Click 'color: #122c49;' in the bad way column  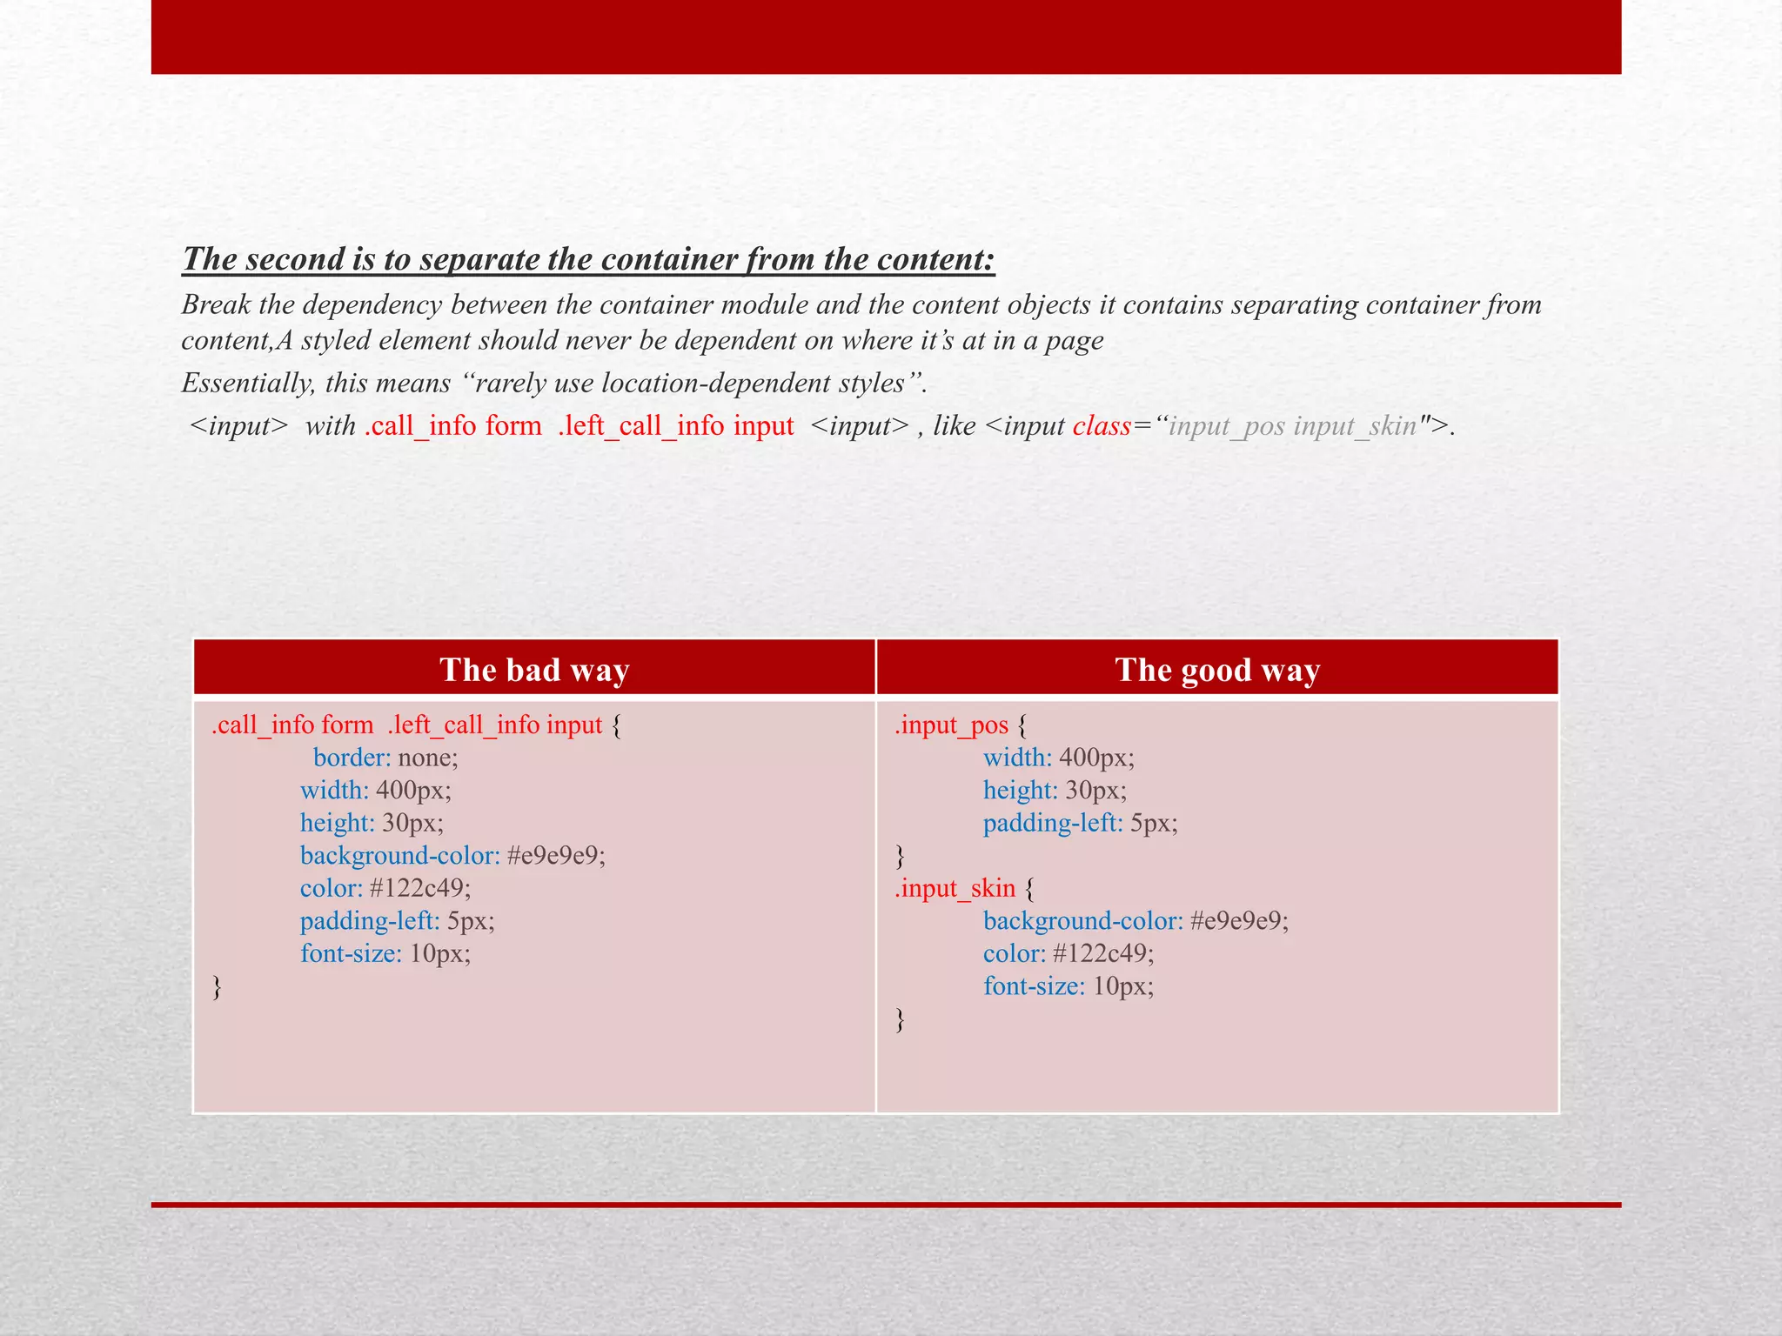pyautogui.click(x=385, y=888)
